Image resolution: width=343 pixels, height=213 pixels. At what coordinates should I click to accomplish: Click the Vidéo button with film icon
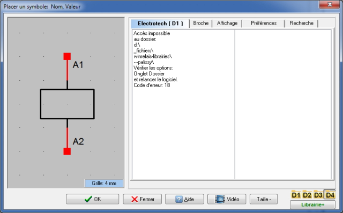pyautogui.click(x=227, y=199)
